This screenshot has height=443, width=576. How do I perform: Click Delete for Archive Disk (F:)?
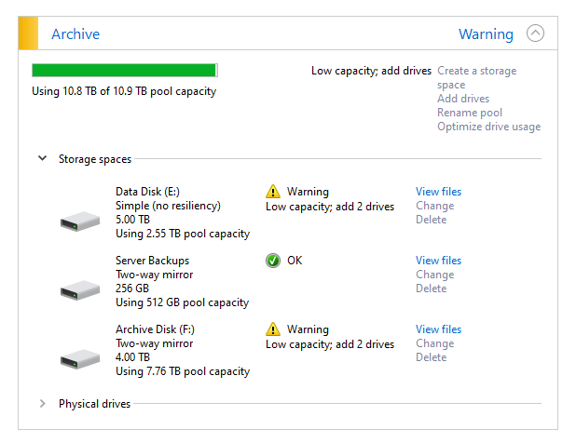[x=432, y=357]
